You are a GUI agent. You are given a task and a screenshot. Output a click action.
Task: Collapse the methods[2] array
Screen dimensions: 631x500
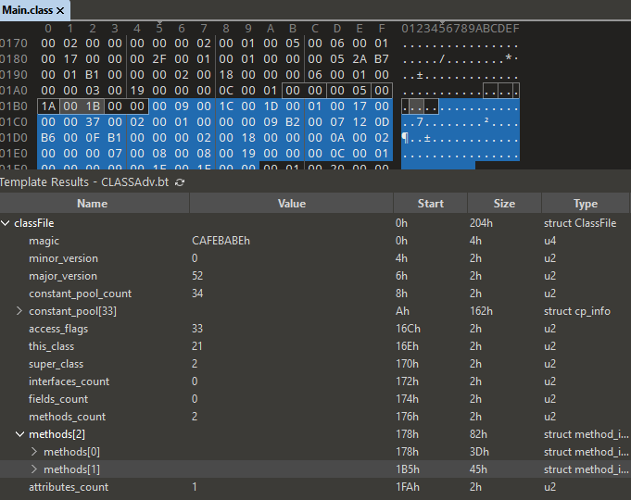coord(19,434)
